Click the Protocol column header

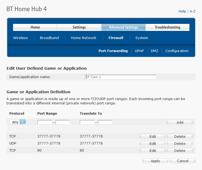click(17, 113)
